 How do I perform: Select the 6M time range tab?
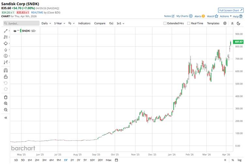(51, 160)
